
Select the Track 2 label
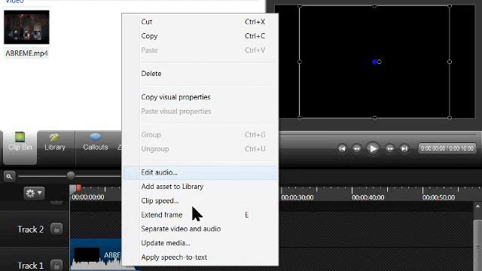click(x=30, y=230)
